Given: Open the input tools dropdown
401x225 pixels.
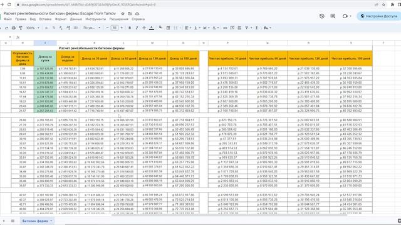Looking at the screenshot, I should pos(268,27).
